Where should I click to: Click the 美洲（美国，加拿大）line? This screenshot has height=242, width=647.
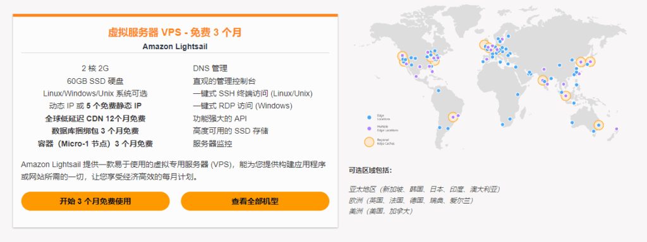381,211
